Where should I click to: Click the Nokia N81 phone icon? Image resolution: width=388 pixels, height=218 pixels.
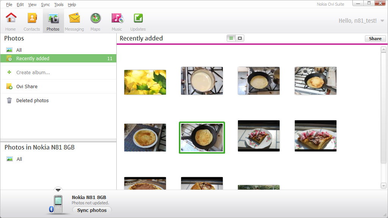point(58,204)
